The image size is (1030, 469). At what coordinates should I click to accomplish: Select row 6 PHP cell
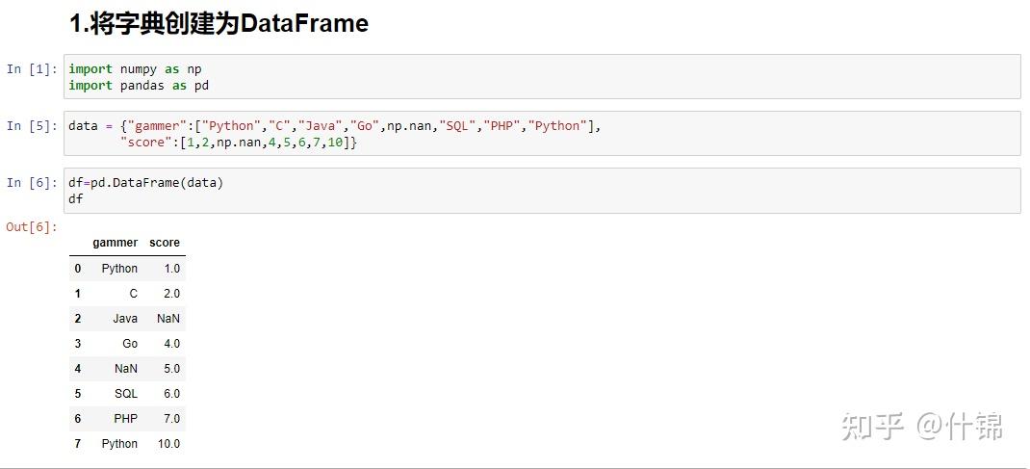(x=125, y=418)
